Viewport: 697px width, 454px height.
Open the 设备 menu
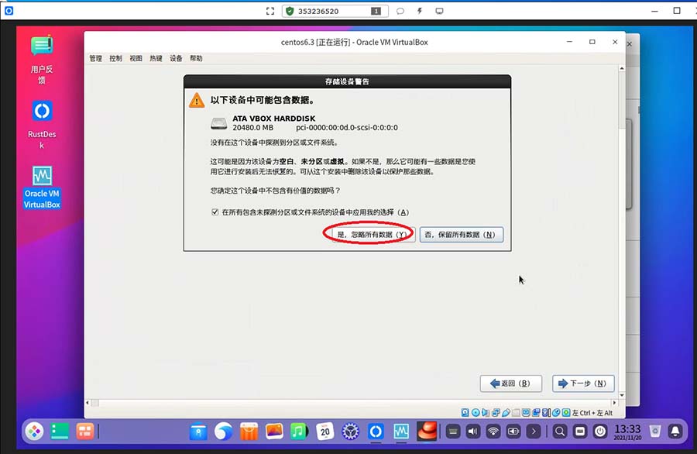(176, 58)
